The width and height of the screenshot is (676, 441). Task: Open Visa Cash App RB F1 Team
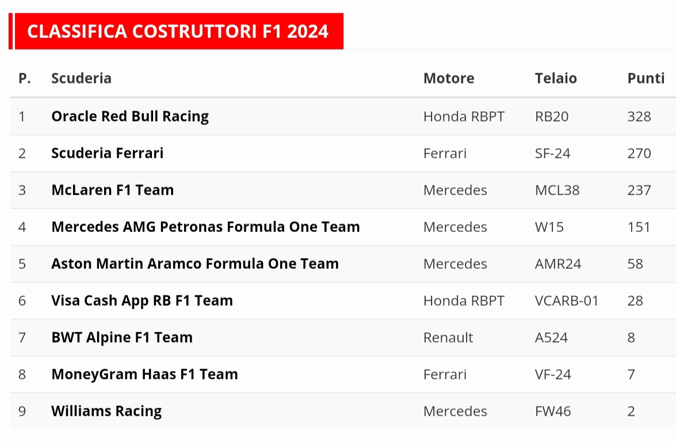pyautogui.click(x=142, y=301)
